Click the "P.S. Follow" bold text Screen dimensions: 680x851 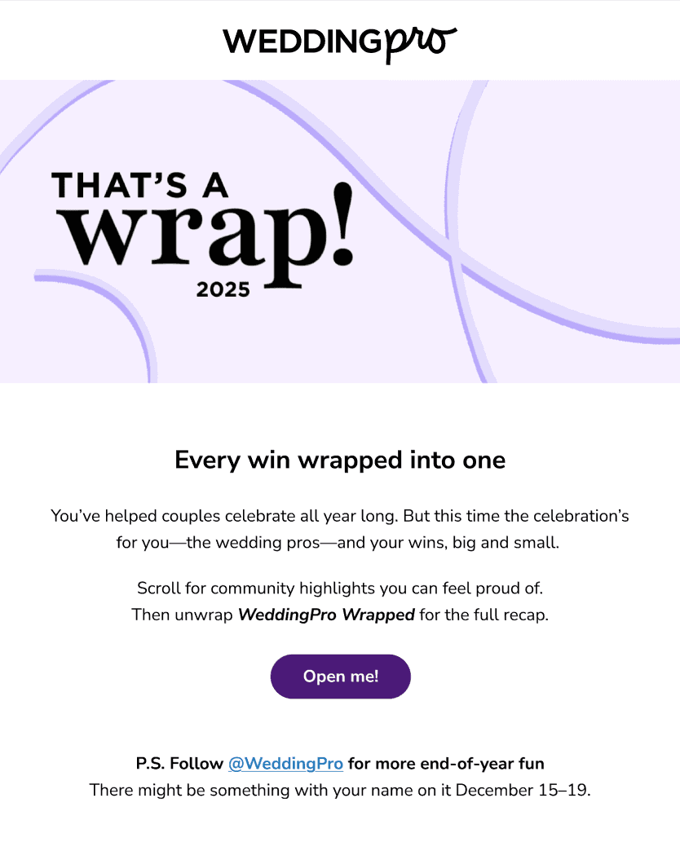tap(179, 764)
